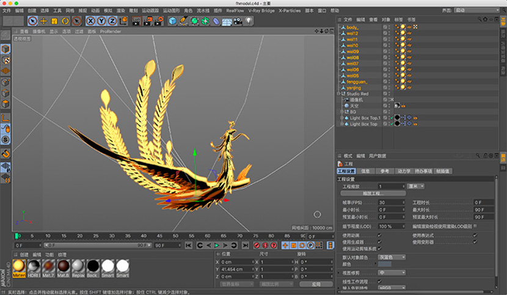Toggle the 使用生成器 checkbox
The width and height of the screenshot is (507, 295).
pyautogui.click(x=379, y=241)
